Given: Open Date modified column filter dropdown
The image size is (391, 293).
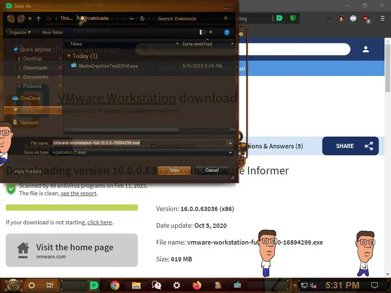Looking at the screenshot, I should click(232, 44).
